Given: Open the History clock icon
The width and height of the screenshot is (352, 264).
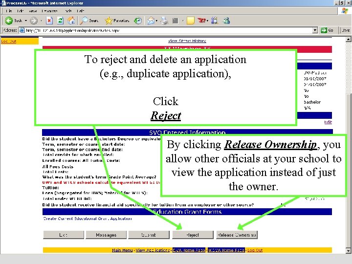Looking at the screenshot, I should coord(137,21).
